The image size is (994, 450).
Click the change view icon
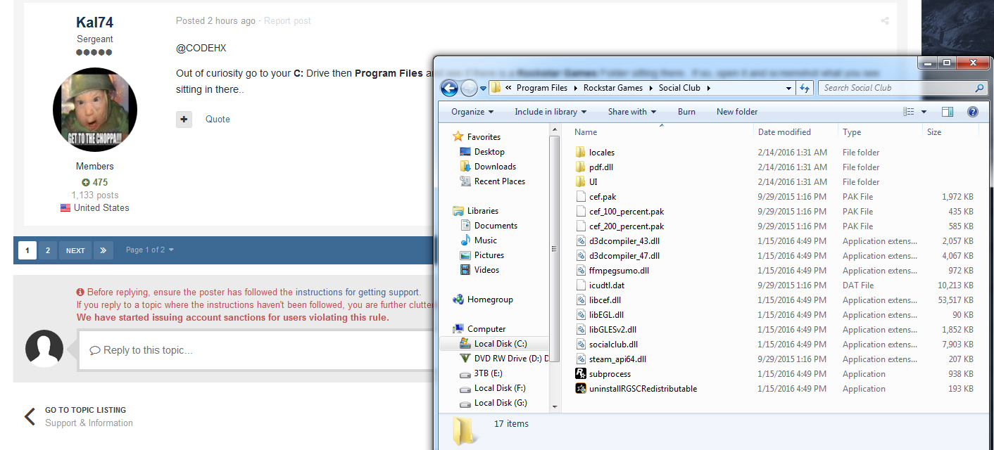(x=909, y=112)
